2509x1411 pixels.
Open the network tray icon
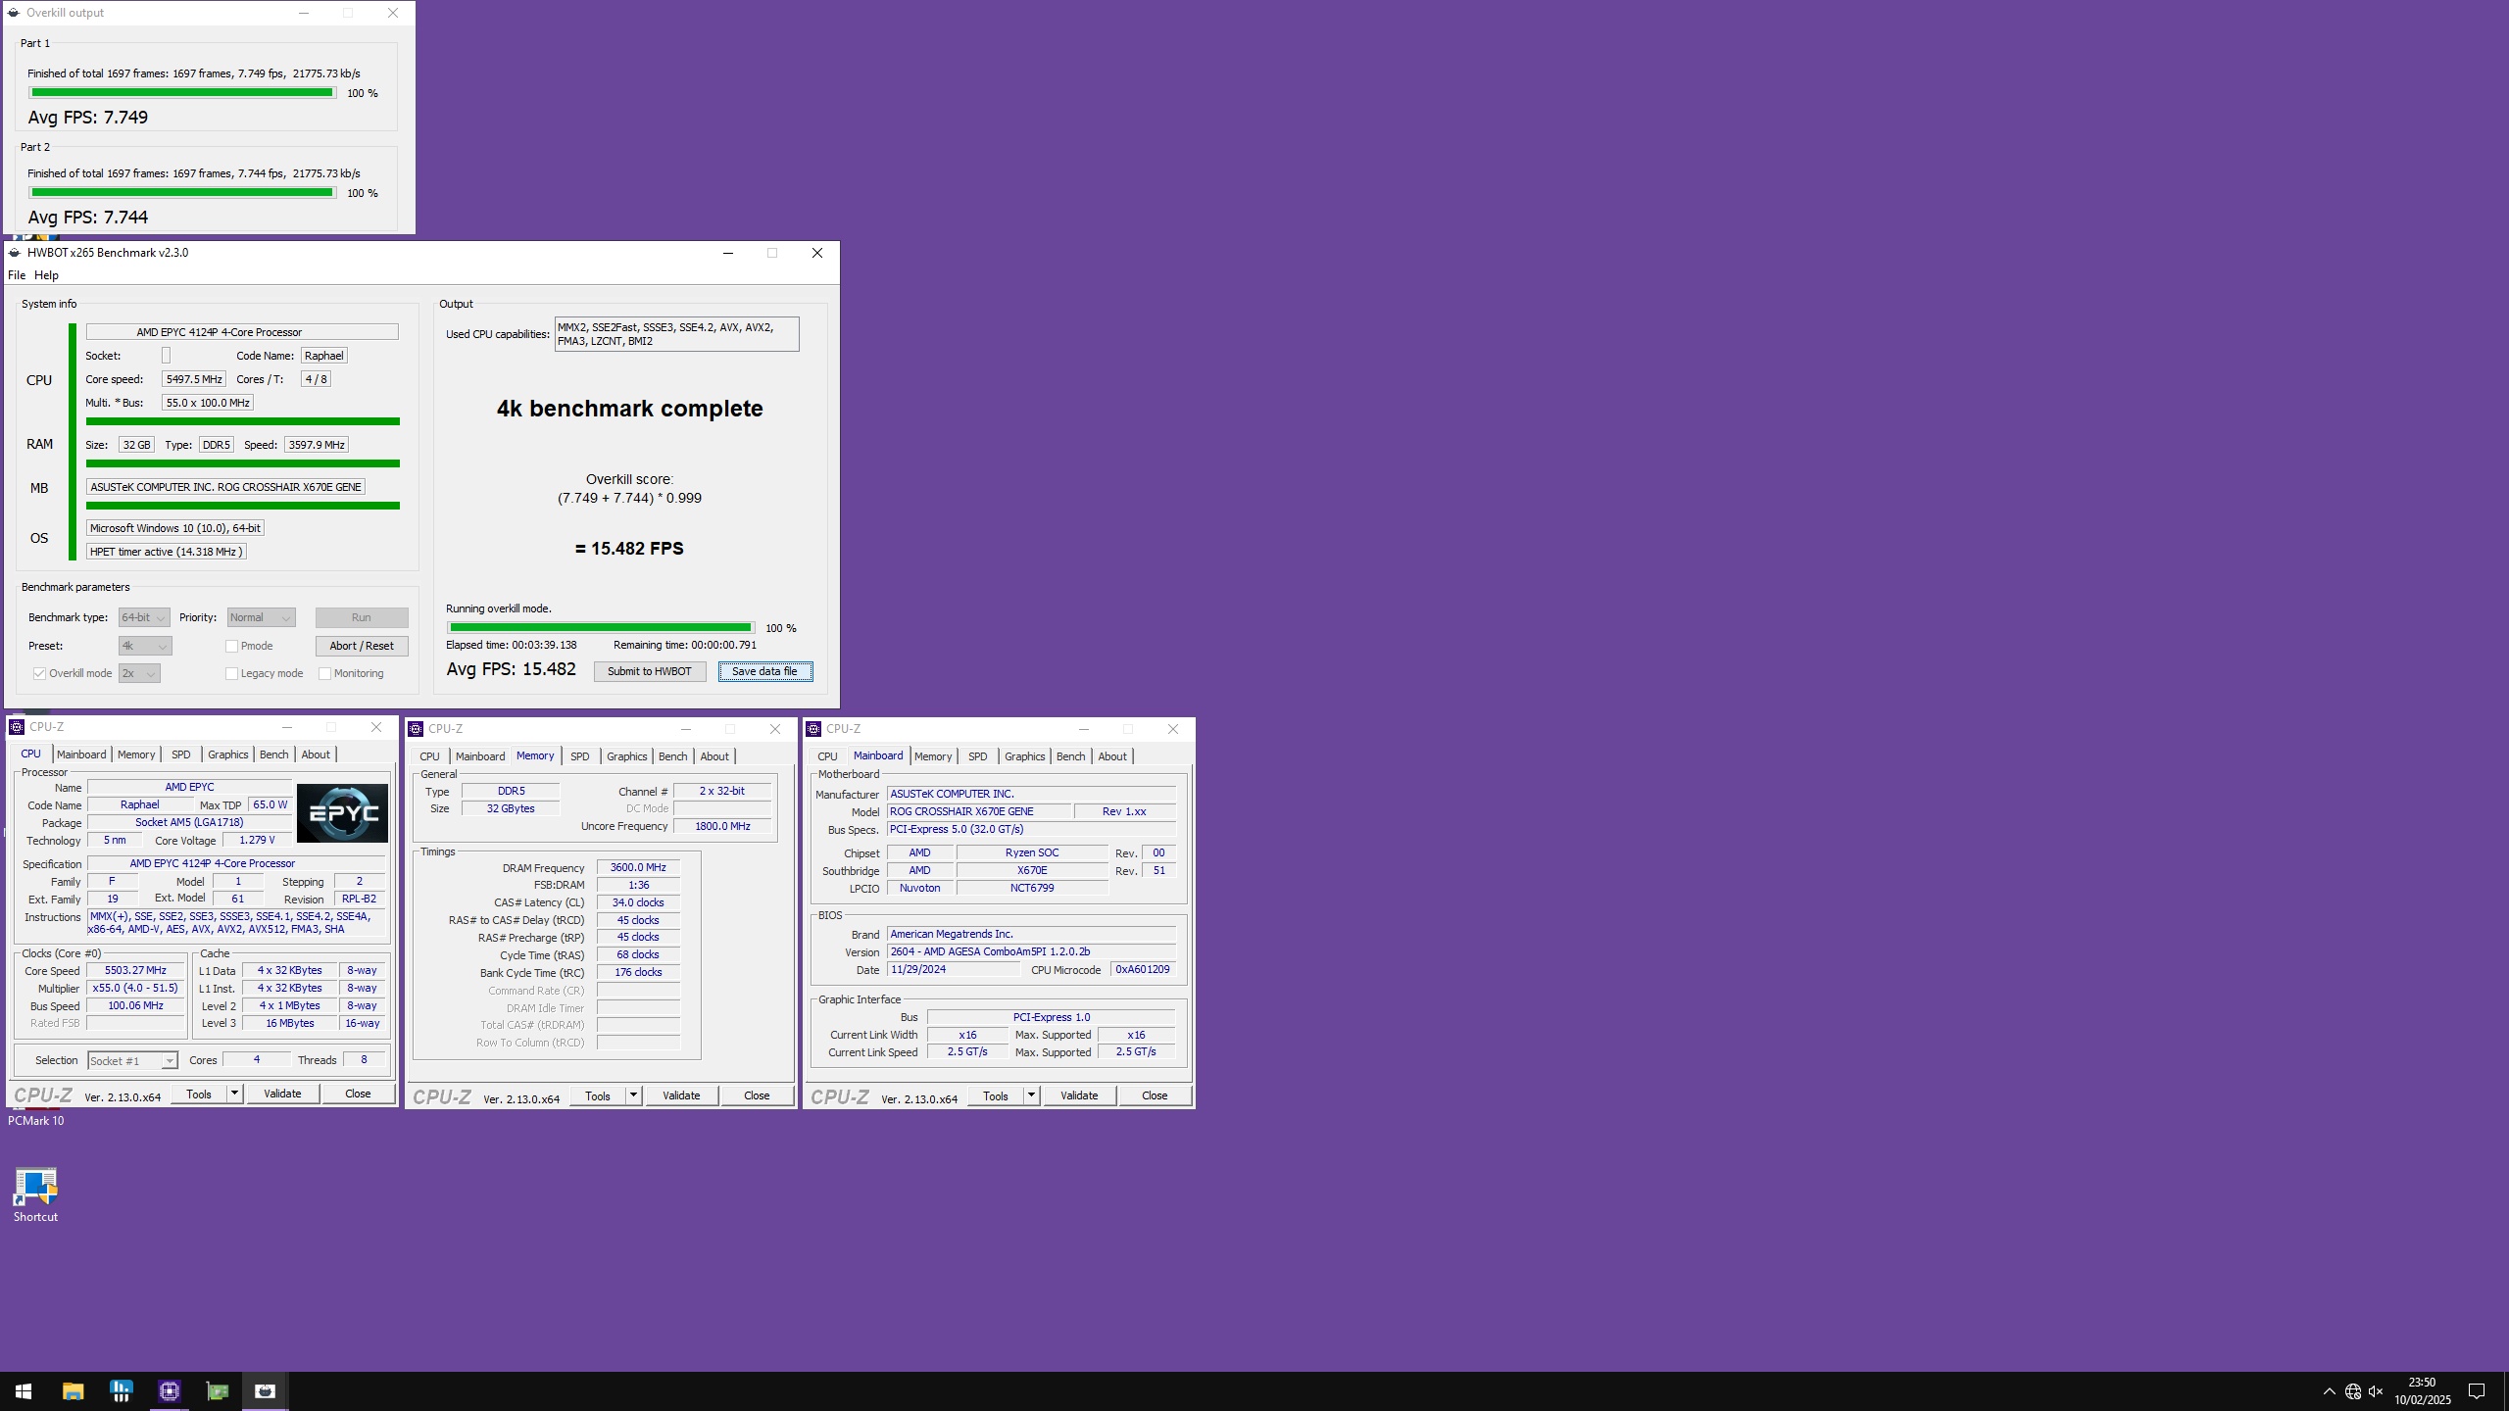point(2352,1391)
